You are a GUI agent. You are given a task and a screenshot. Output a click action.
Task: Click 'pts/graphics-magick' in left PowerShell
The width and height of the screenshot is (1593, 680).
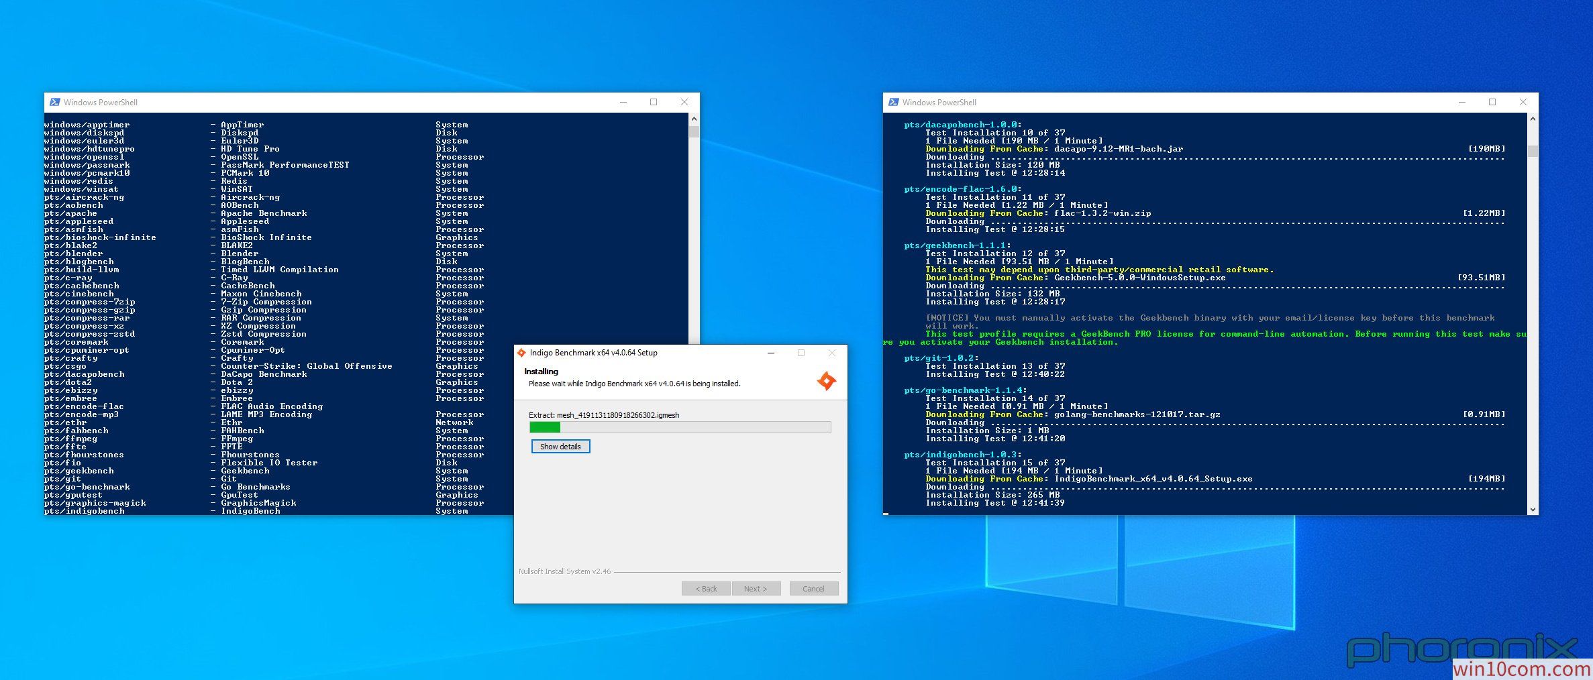coord(95,503)
